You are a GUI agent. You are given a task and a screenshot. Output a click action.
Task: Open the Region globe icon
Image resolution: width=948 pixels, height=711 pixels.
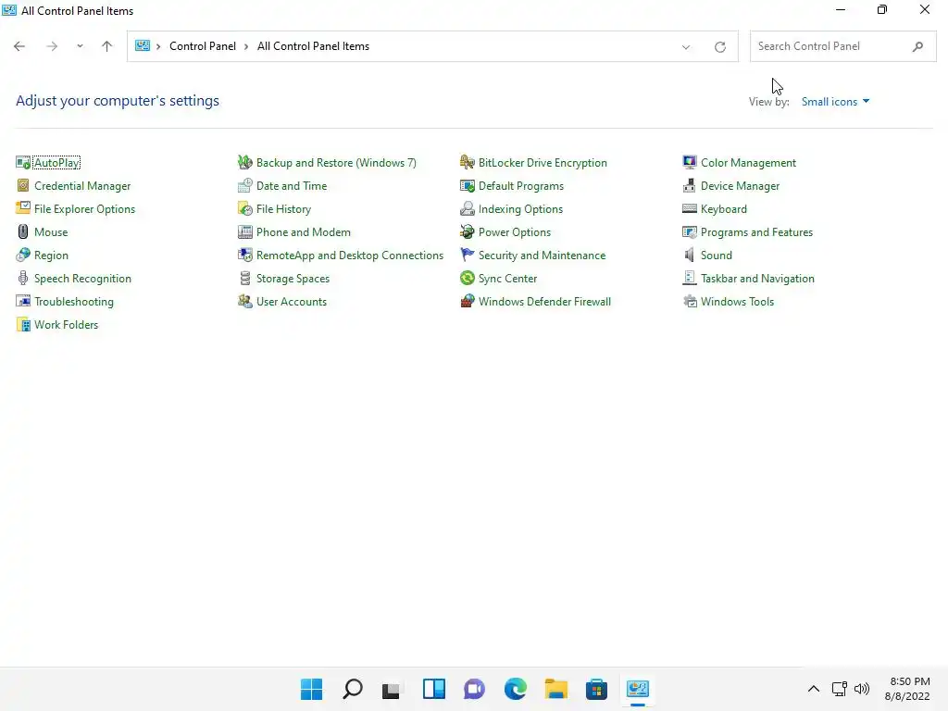[x=23, y=256]
